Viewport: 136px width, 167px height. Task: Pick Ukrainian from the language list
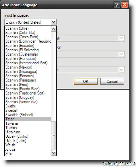point(28,132)
